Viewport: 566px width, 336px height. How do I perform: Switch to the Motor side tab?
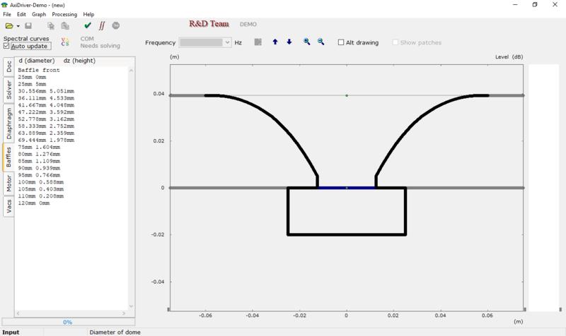click(8, 184)
